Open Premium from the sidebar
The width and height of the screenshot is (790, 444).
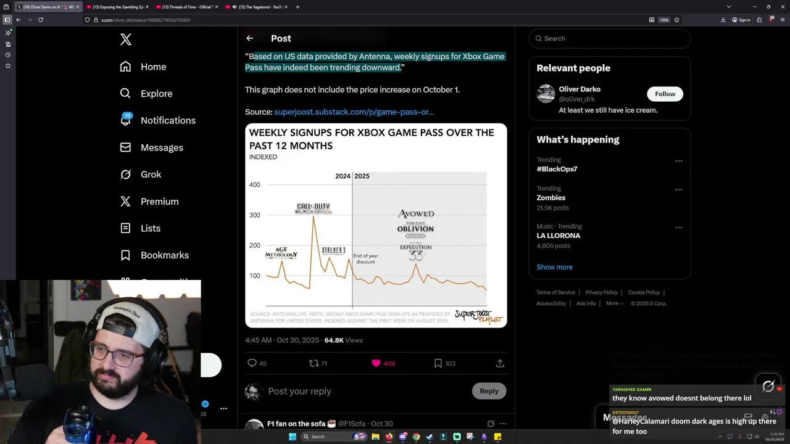(x=149, y=201)
